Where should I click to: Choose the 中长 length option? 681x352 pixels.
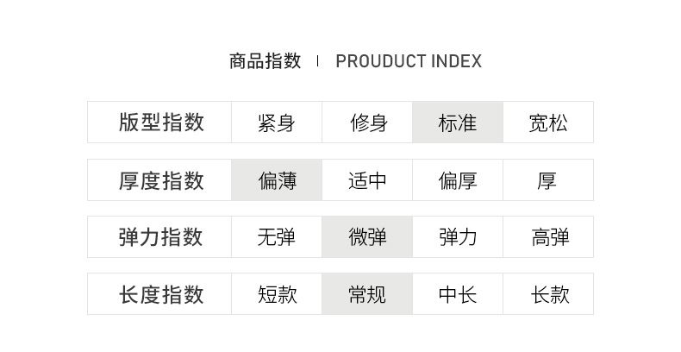coord(458,294)
